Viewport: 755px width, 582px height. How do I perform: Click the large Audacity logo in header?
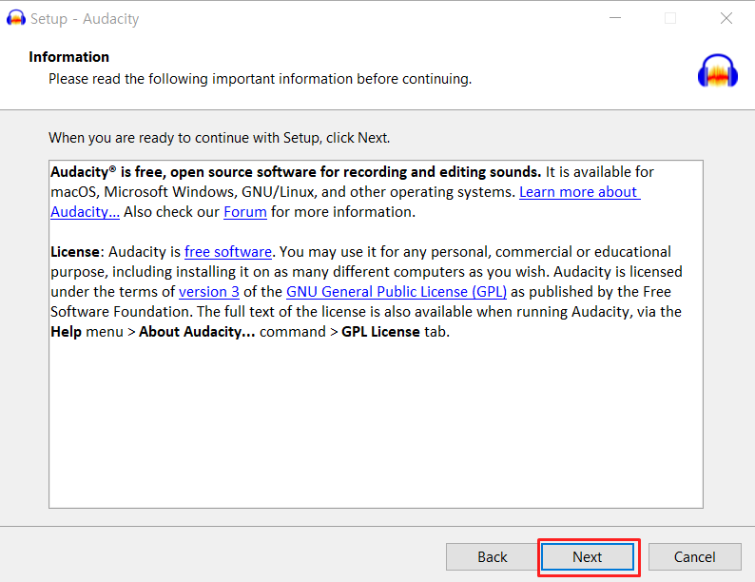pos(718,70)
